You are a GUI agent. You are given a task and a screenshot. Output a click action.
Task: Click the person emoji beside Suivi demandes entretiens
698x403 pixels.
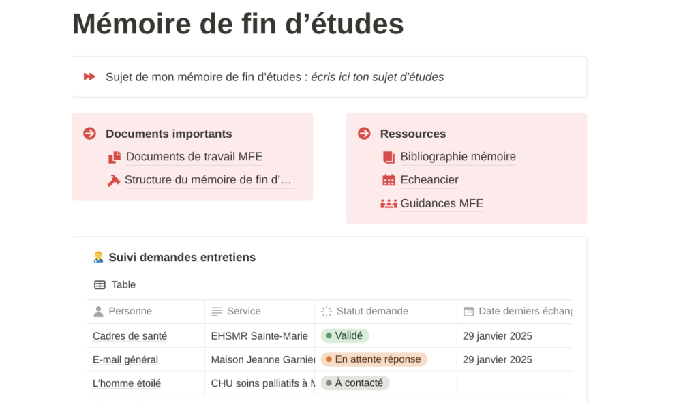(x=98, y=257)
